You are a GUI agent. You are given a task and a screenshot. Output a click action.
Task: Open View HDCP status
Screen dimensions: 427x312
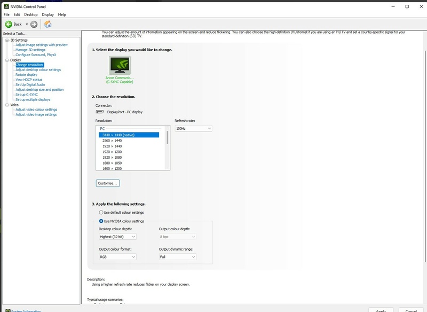[29, 80]
